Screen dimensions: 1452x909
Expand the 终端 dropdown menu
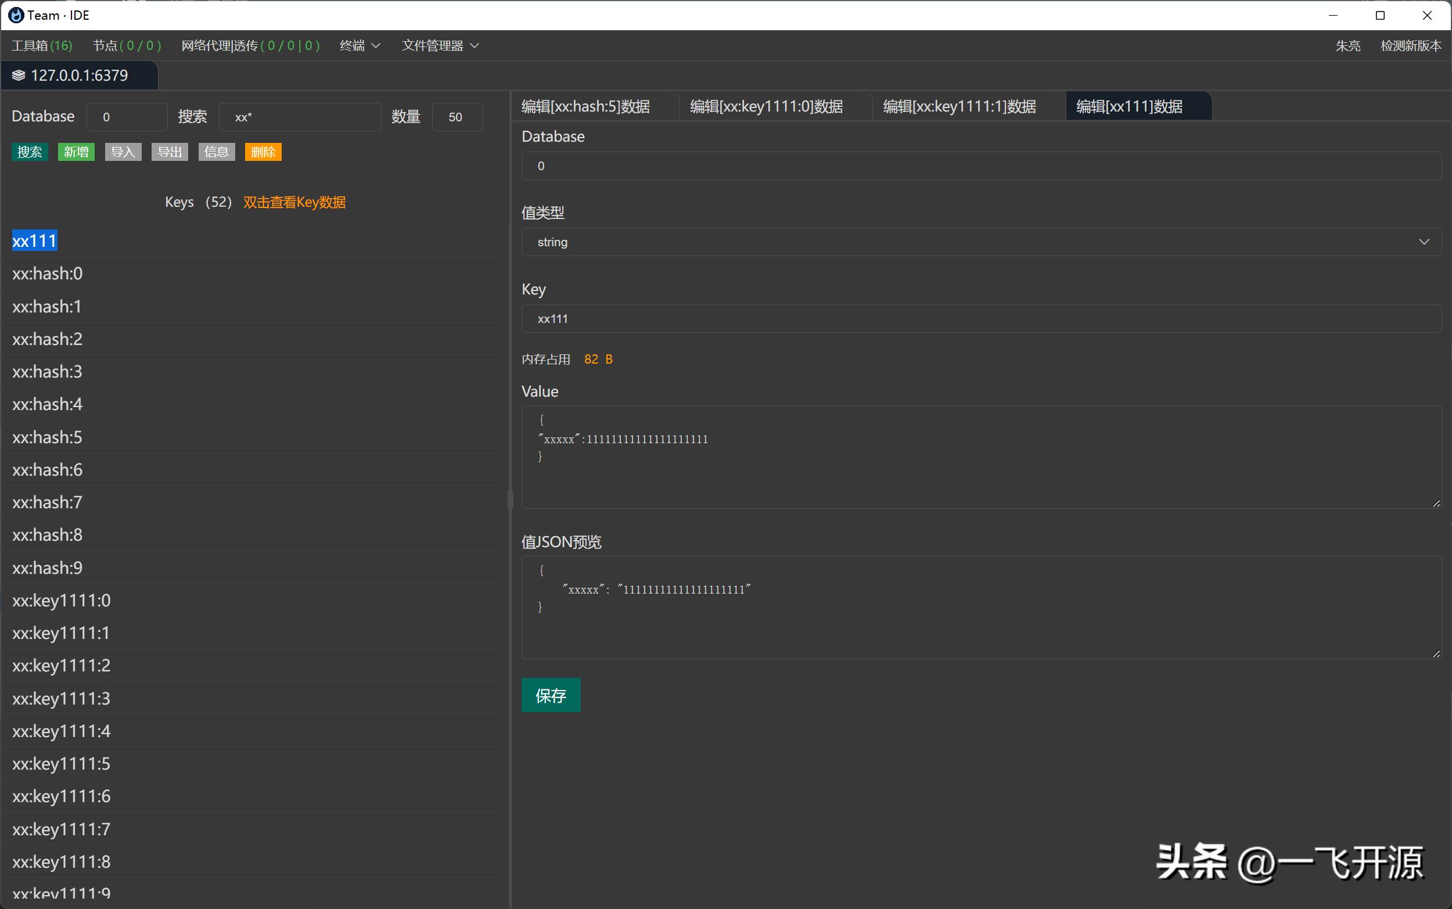360,46
